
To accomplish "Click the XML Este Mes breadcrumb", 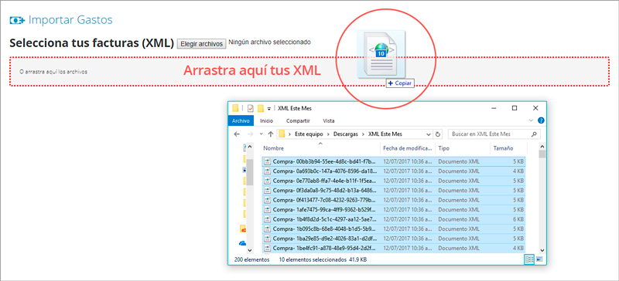I will click(x=385, y=134).
